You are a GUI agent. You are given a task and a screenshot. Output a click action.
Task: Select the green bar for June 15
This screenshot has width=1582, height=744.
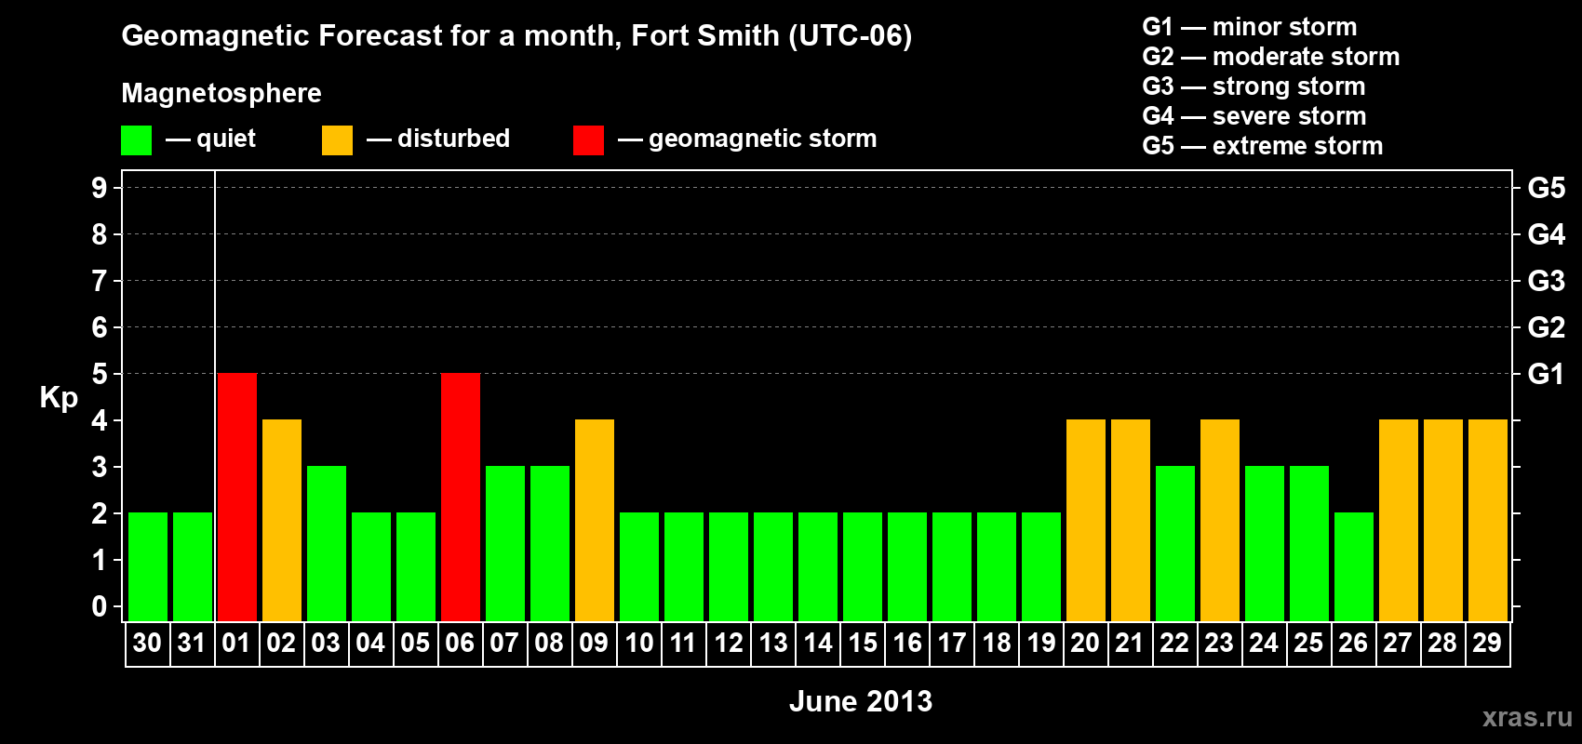863,567
